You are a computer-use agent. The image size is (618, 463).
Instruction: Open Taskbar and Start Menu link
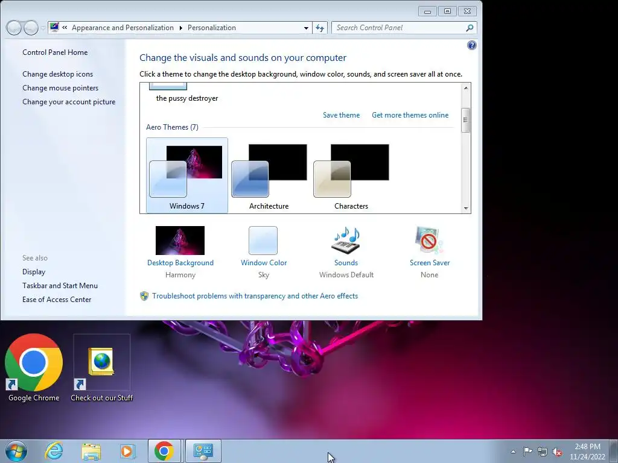pyautogui.click(x=60, y=285)
